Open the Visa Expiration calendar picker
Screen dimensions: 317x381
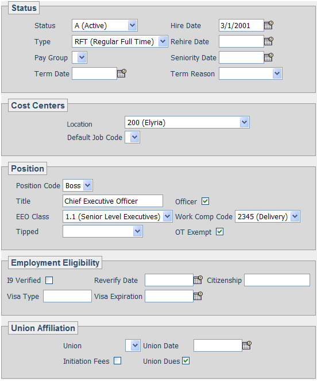[198, 296]
